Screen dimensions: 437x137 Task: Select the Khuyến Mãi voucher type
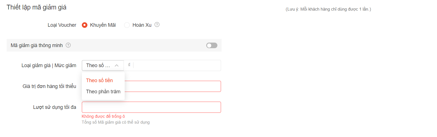(85, 25)
